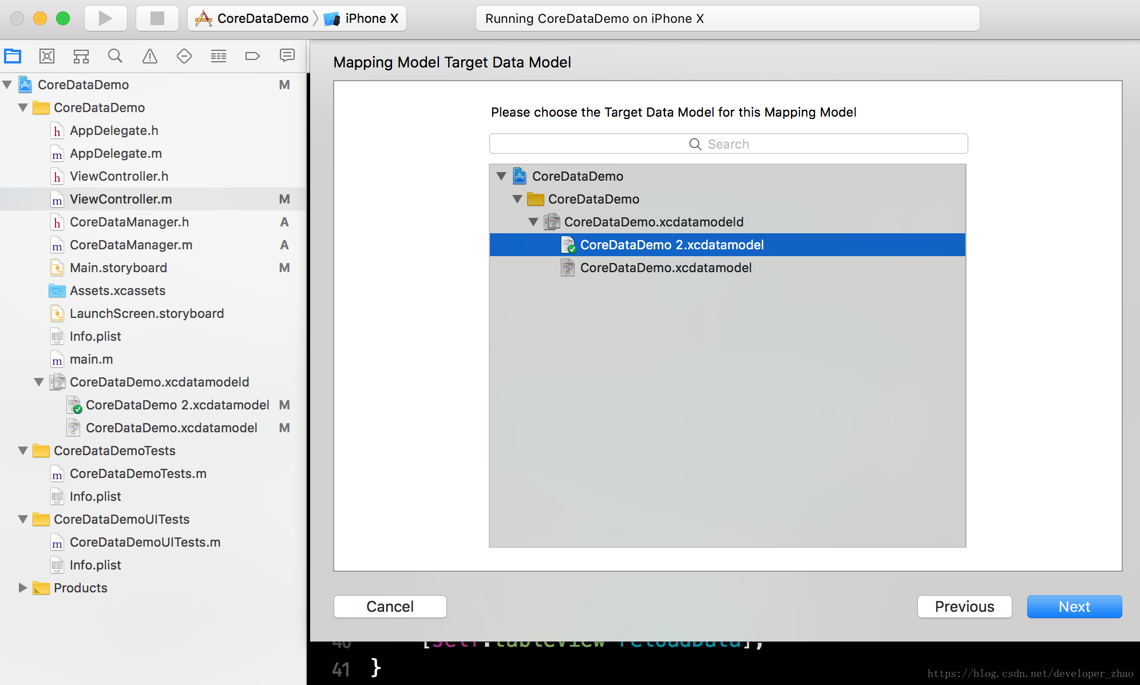
Task: Select the CoreDataDemo scheme in toolbar
Action: [252, 18]
